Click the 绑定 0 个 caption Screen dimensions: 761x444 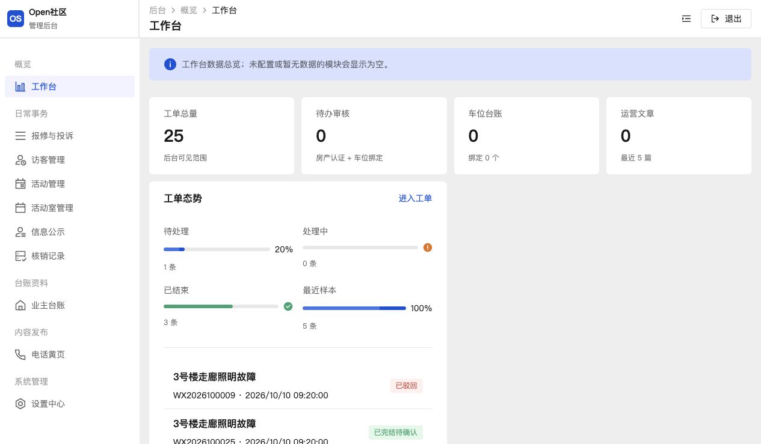coord(484,158)
